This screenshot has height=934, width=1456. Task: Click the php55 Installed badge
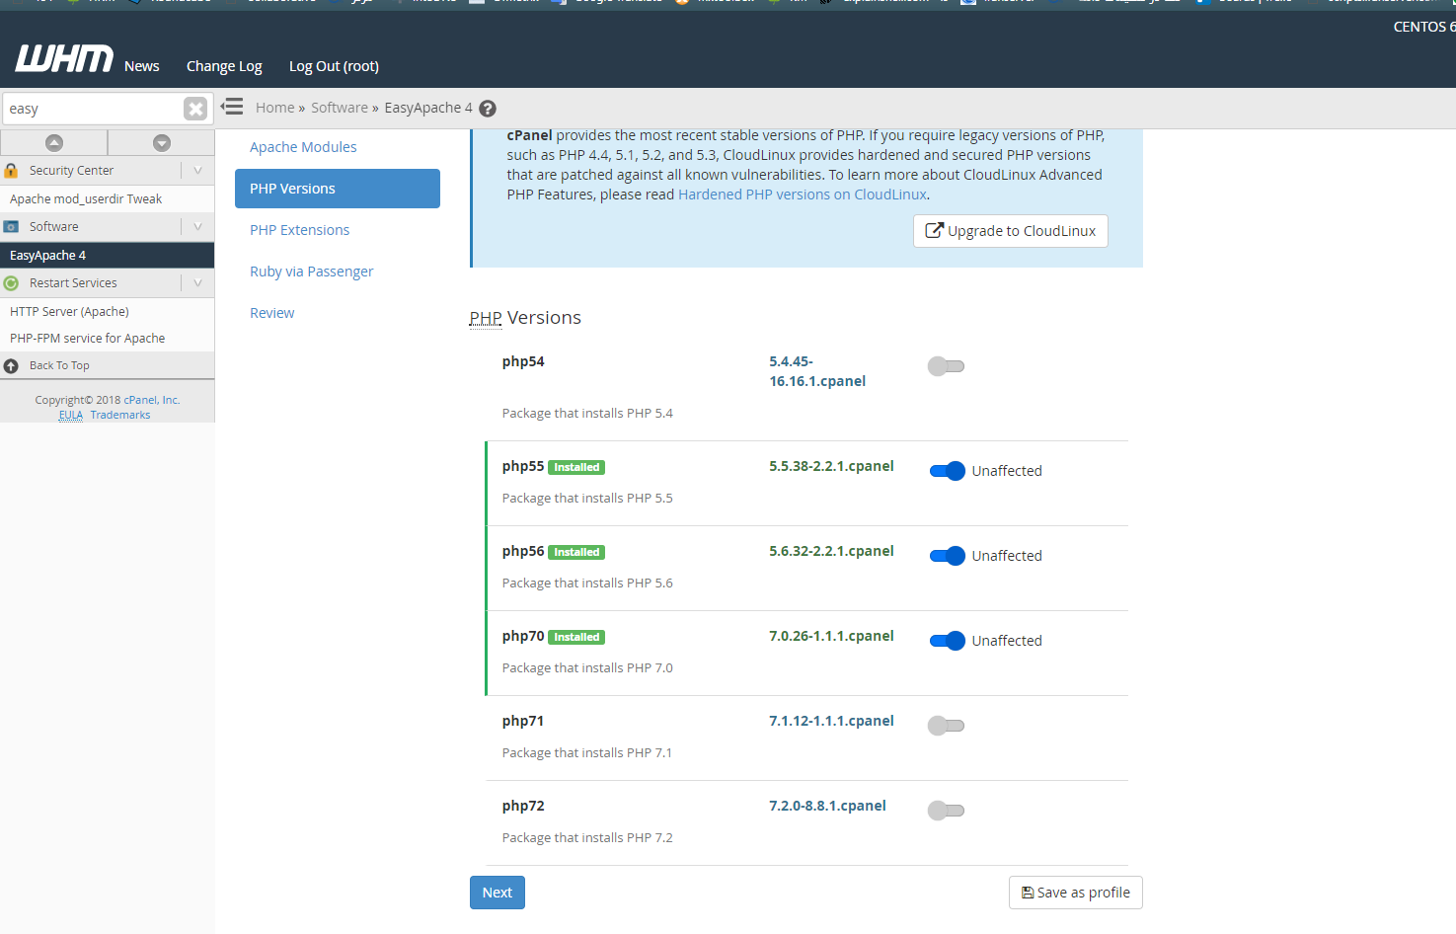(x=576, y=467)
